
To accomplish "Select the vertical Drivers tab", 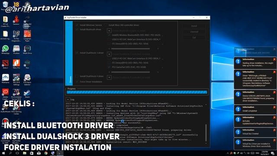I will pyautogui.click(x=69, y=53).
